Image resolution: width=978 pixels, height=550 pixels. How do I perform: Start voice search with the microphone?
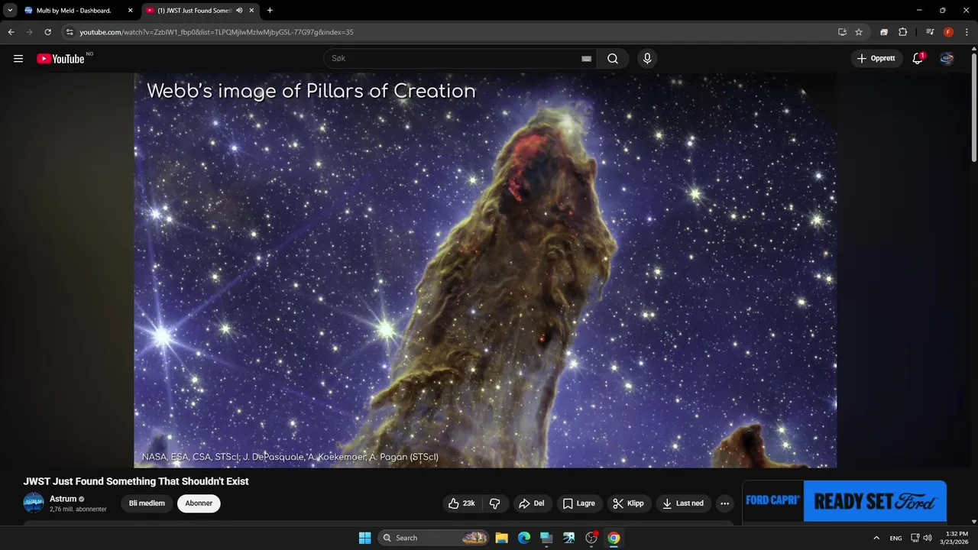tap(647, 59)
